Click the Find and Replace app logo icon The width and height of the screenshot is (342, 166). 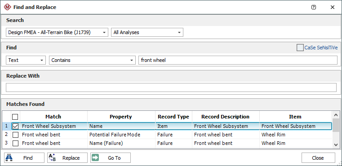click(x=8, y=7)
